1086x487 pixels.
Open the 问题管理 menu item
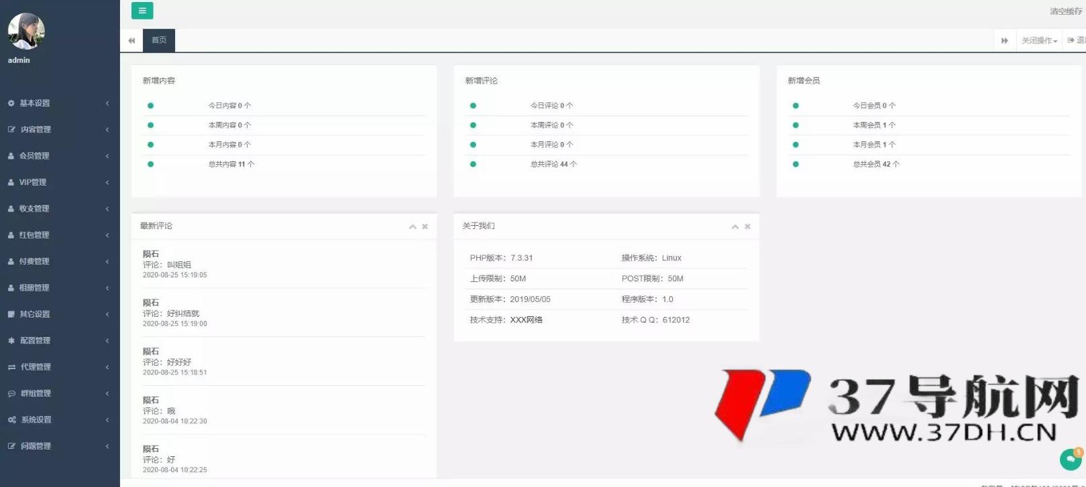[x=60, y=446]
